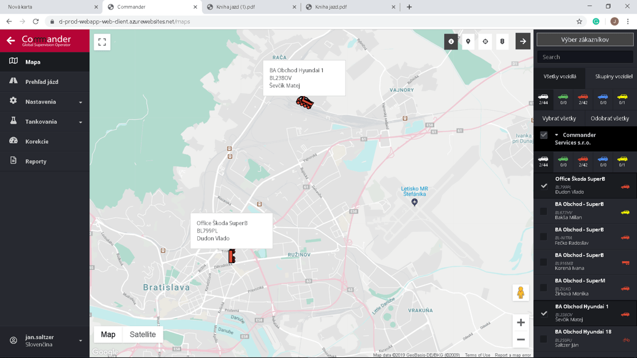
Task: Zoom out on the map
Action: 521,339
